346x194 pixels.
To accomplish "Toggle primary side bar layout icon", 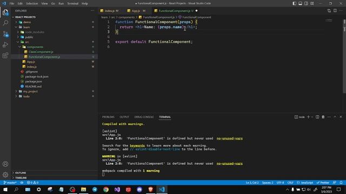I will pyautogui.click(x=294, y=3).
